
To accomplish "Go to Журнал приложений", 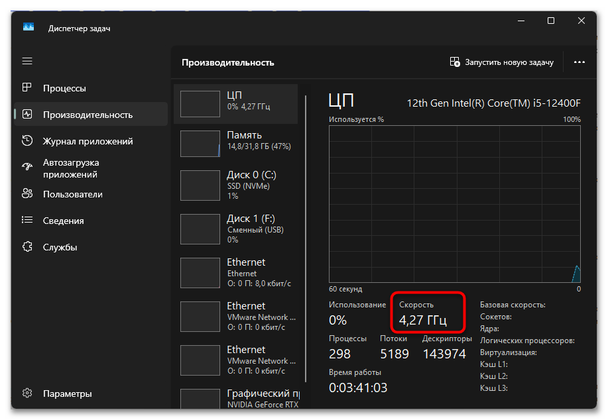I will 91,141.
